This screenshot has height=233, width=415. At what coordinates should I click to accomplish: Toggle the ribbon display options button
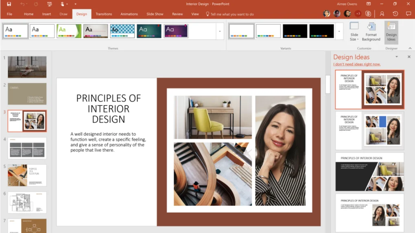tap(369, 4)
